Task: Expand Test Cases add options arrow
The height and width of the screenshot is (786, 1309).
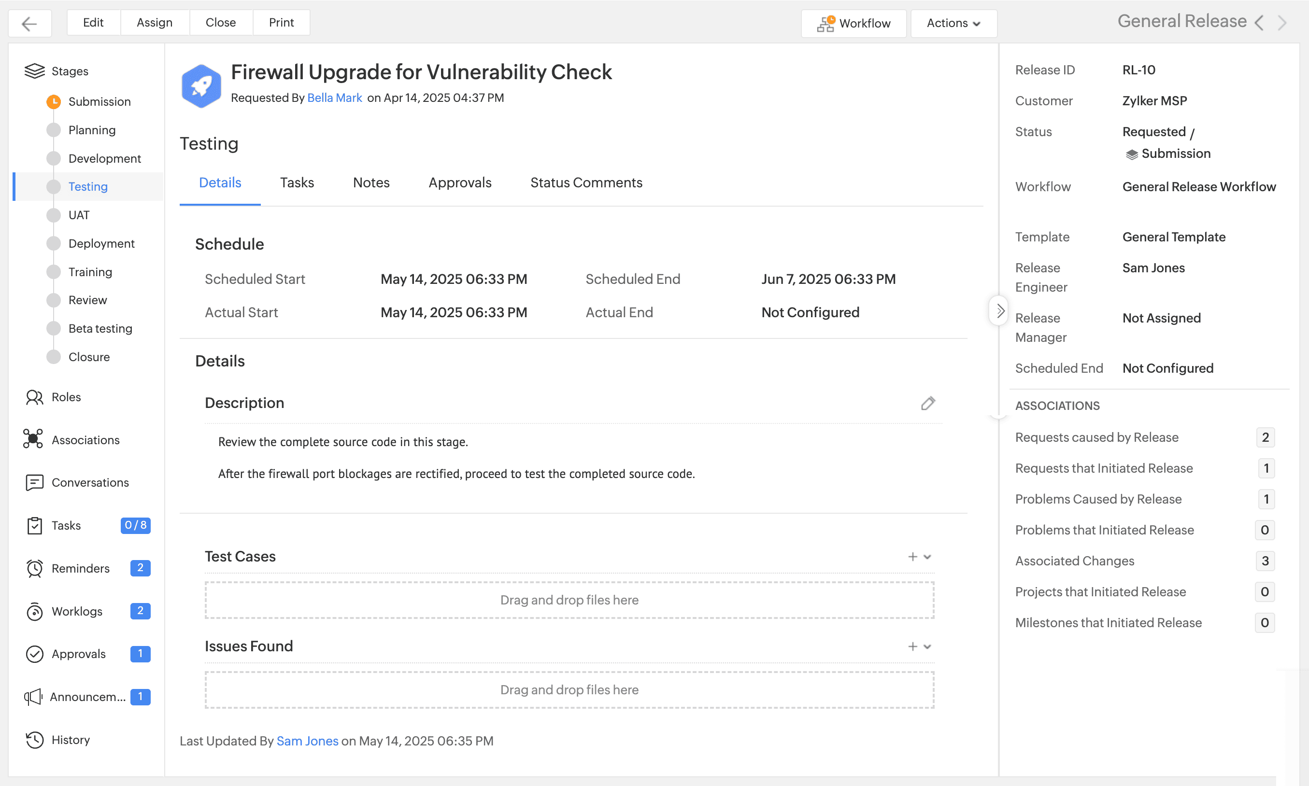Action: coord(927,557)
